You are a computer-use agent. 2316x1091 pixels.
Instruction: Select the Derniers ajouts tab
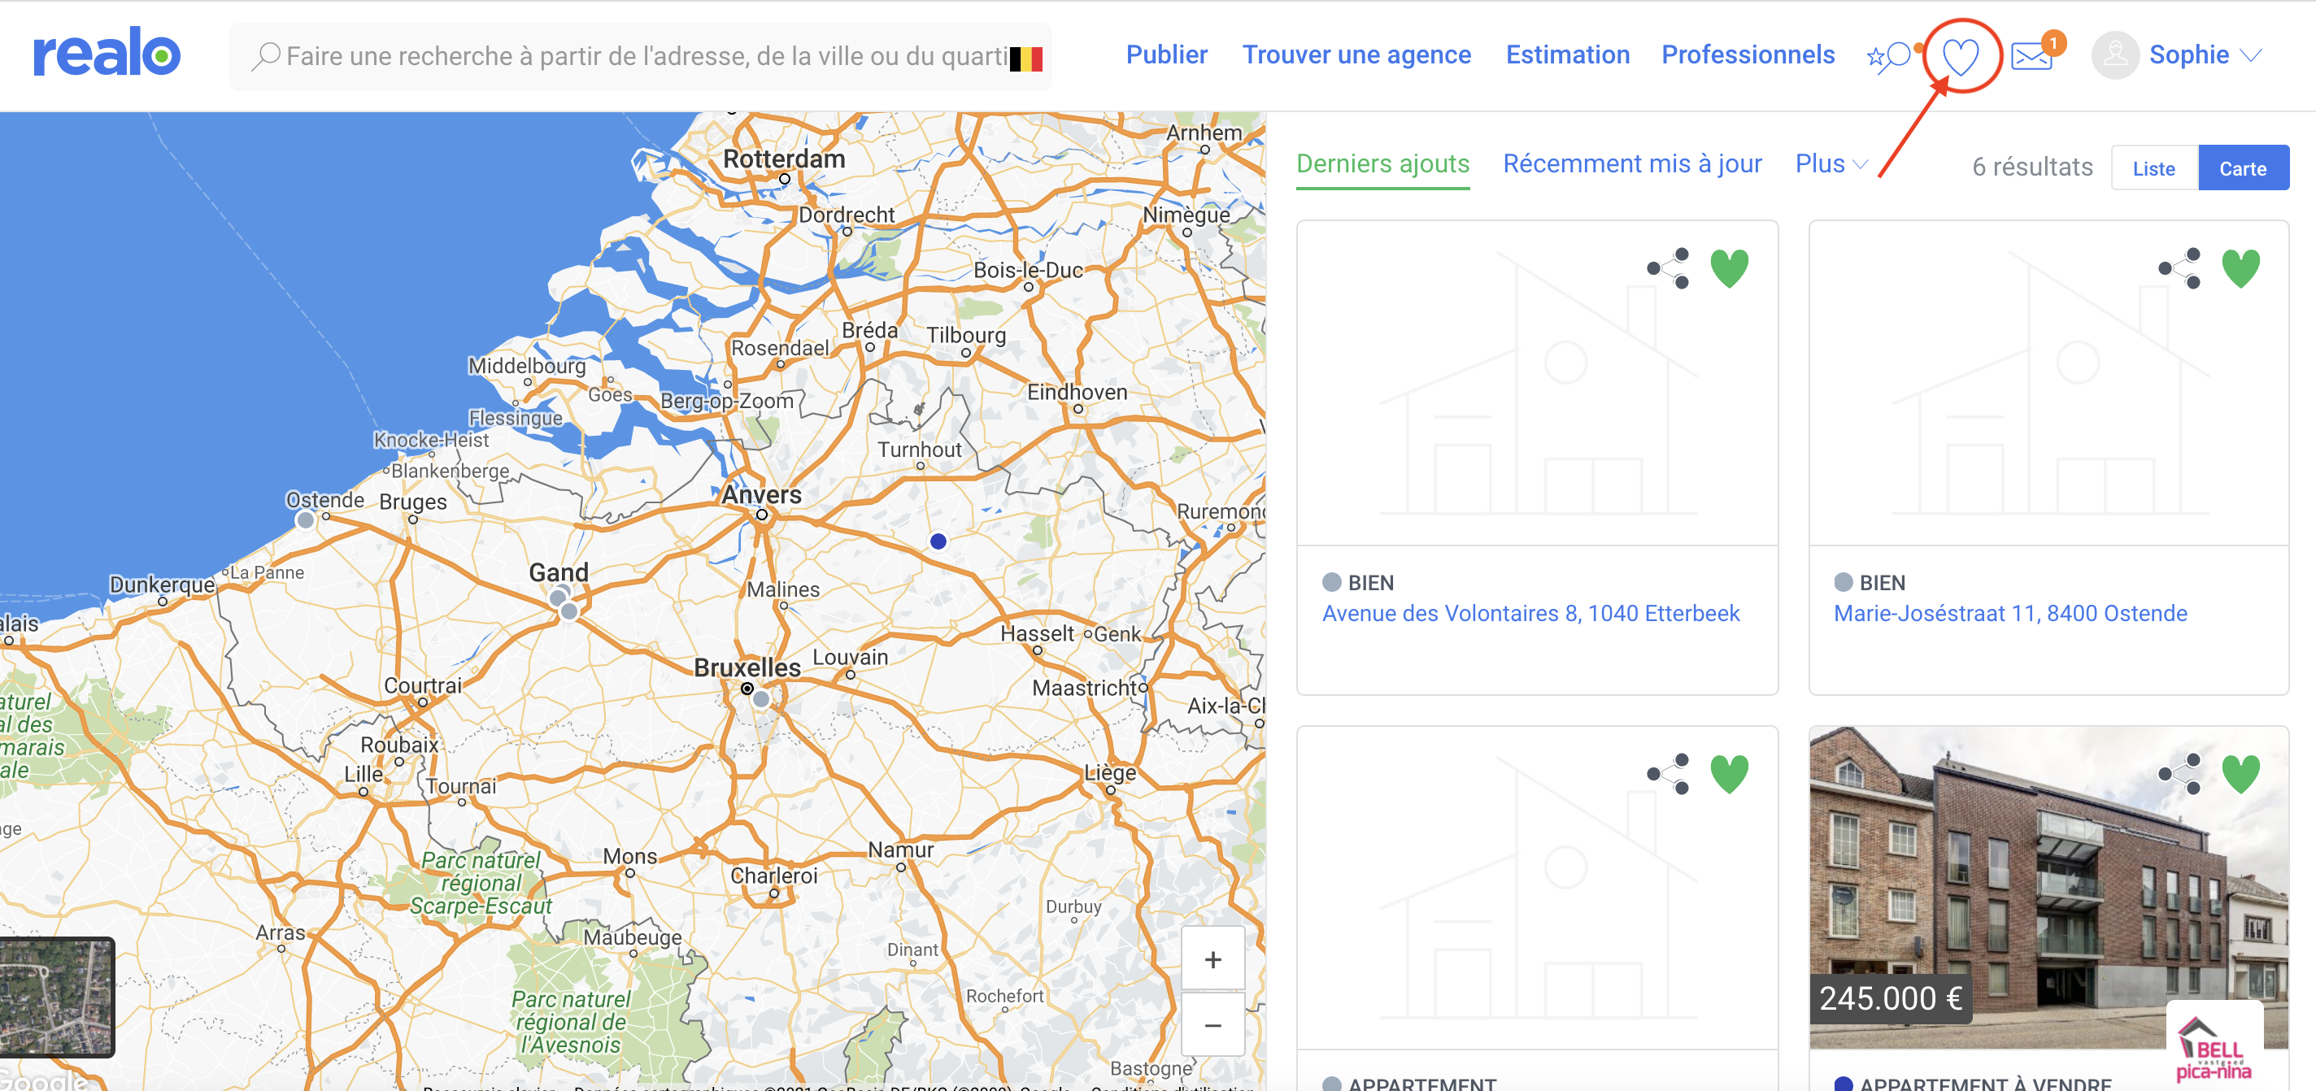click(1382, 163)
